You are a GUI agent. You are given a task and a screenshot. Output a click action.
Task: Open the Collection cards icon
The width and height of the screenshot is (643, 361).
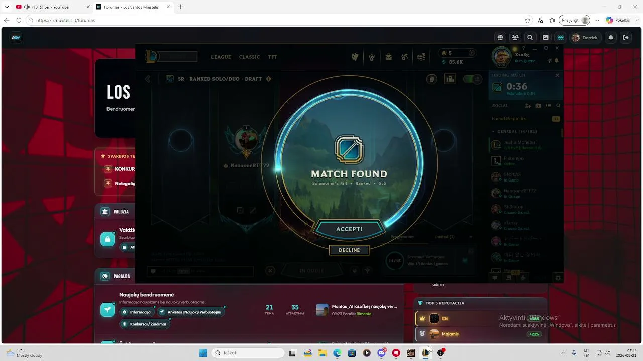point(355,57)
